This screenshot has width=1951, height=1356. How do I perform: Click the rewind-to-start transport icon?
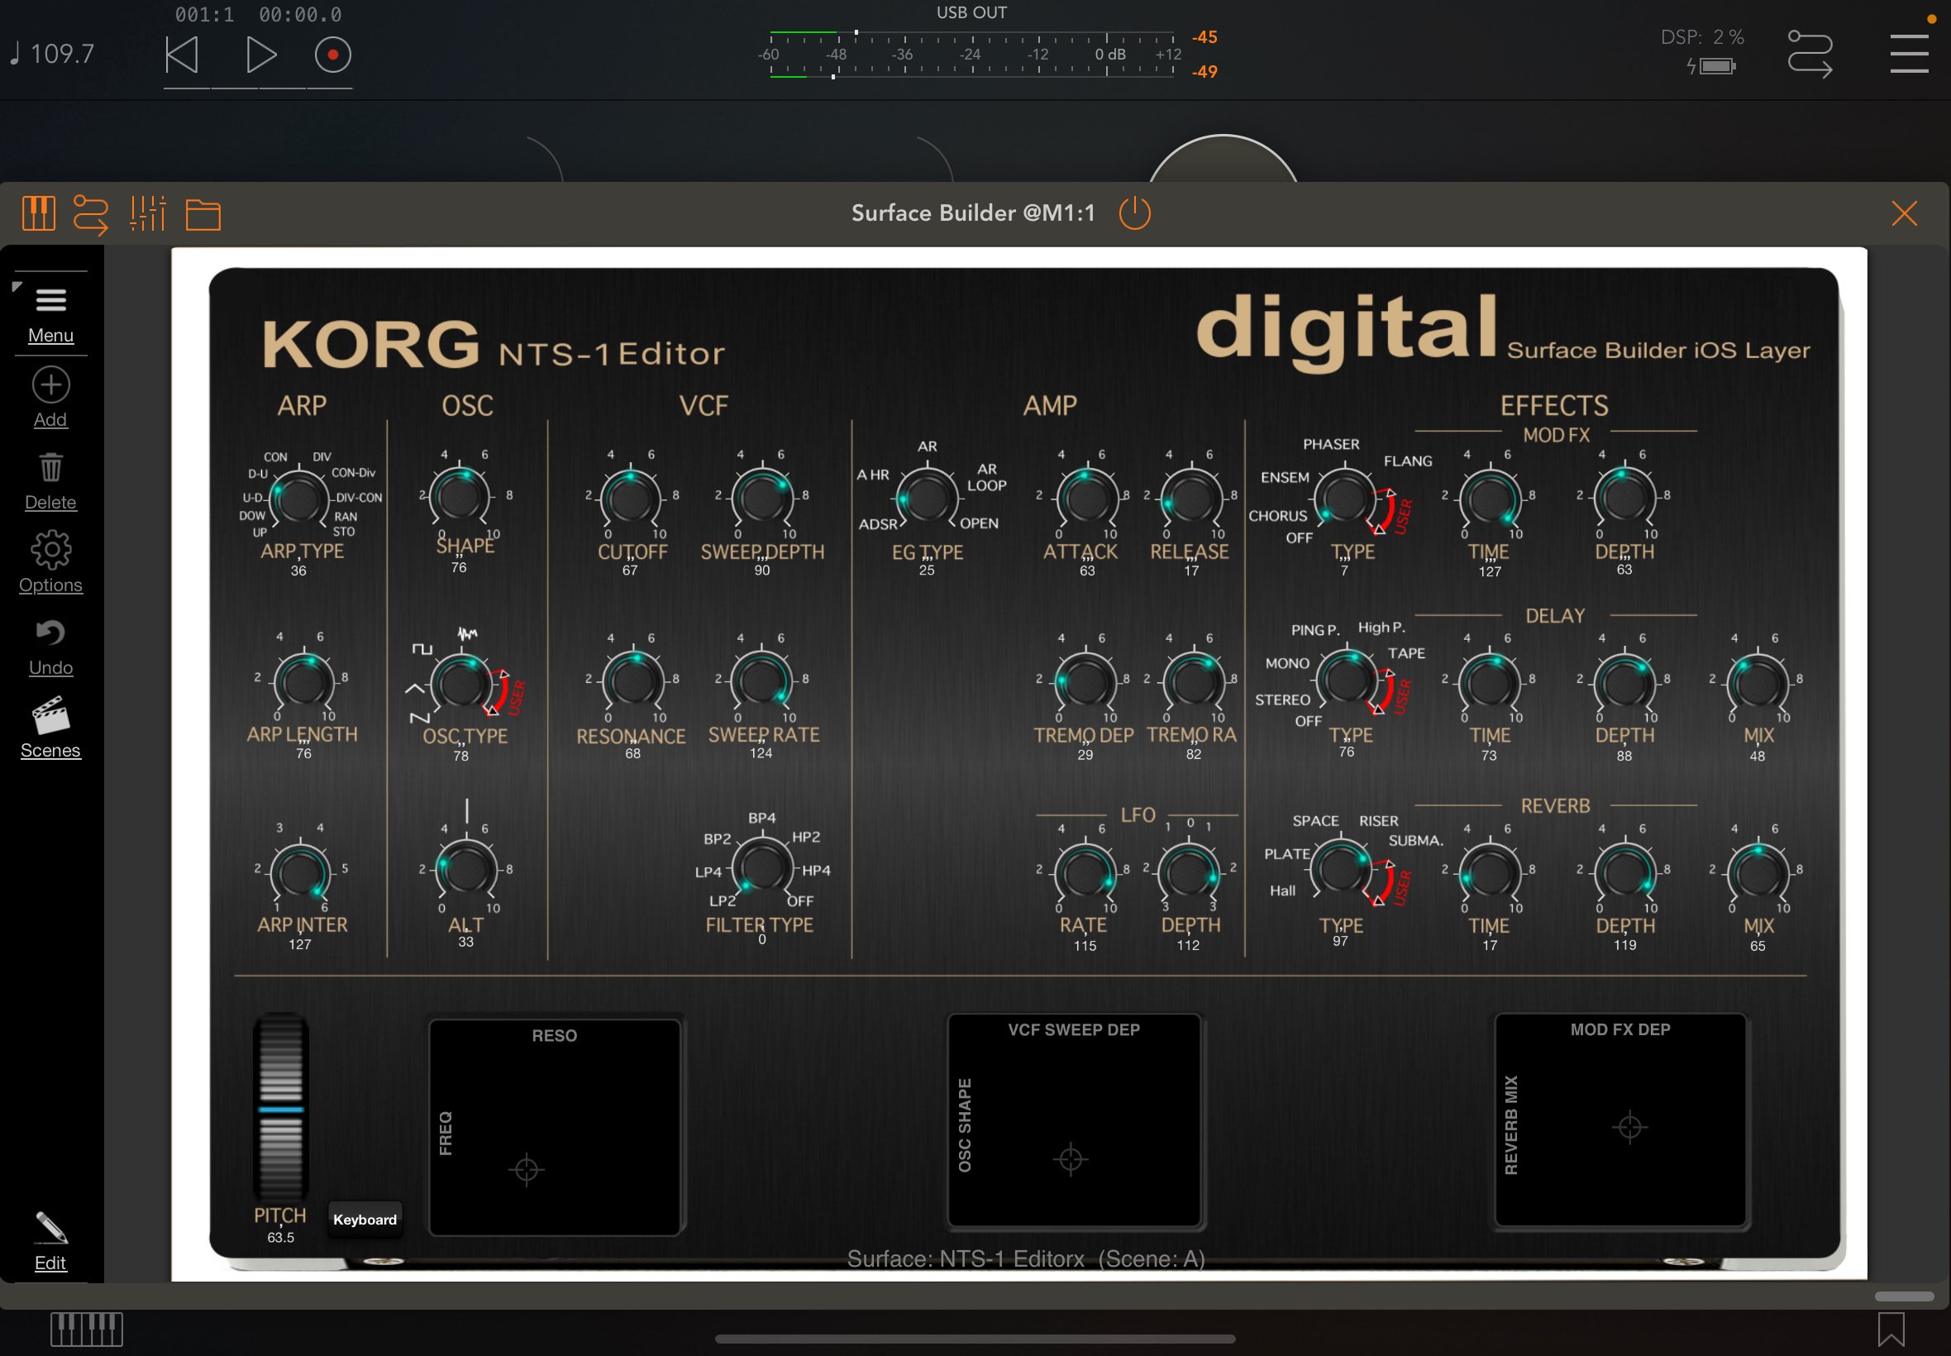coord(181,55)
